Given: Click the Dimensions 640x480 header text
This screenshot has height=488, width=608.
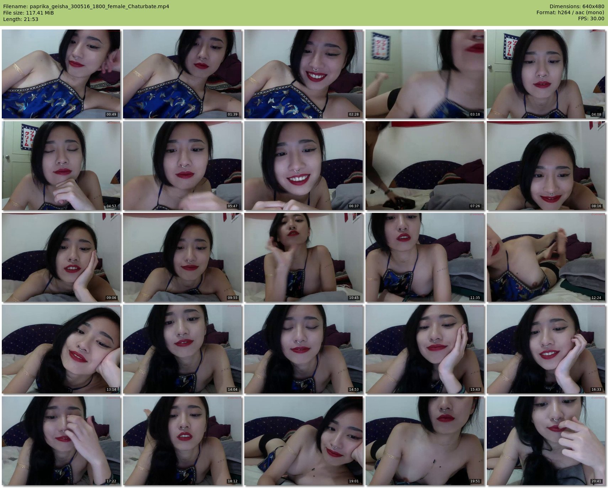Looking at the screenshot, I should click(x=577, y=6).
